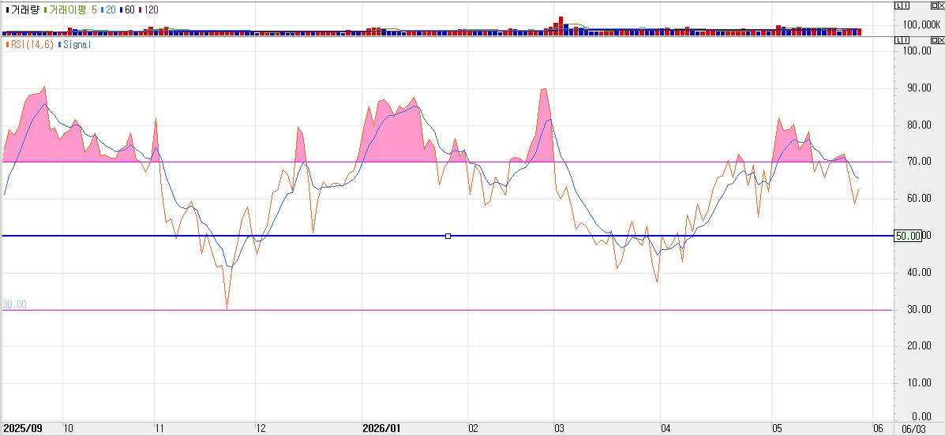Click the I button in the volume panel

click(906, 6)
